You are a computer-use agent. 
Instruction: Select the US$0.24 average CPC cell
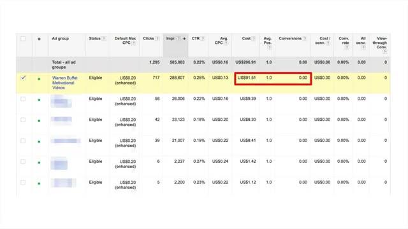point(220,161)
